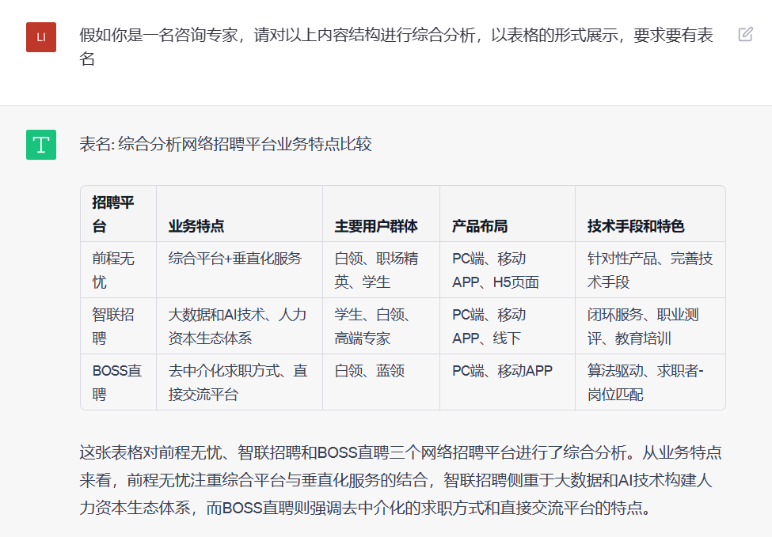Click the 业务特点 column header
Viewport: 772px width, 537px height.
click(239, 214)
